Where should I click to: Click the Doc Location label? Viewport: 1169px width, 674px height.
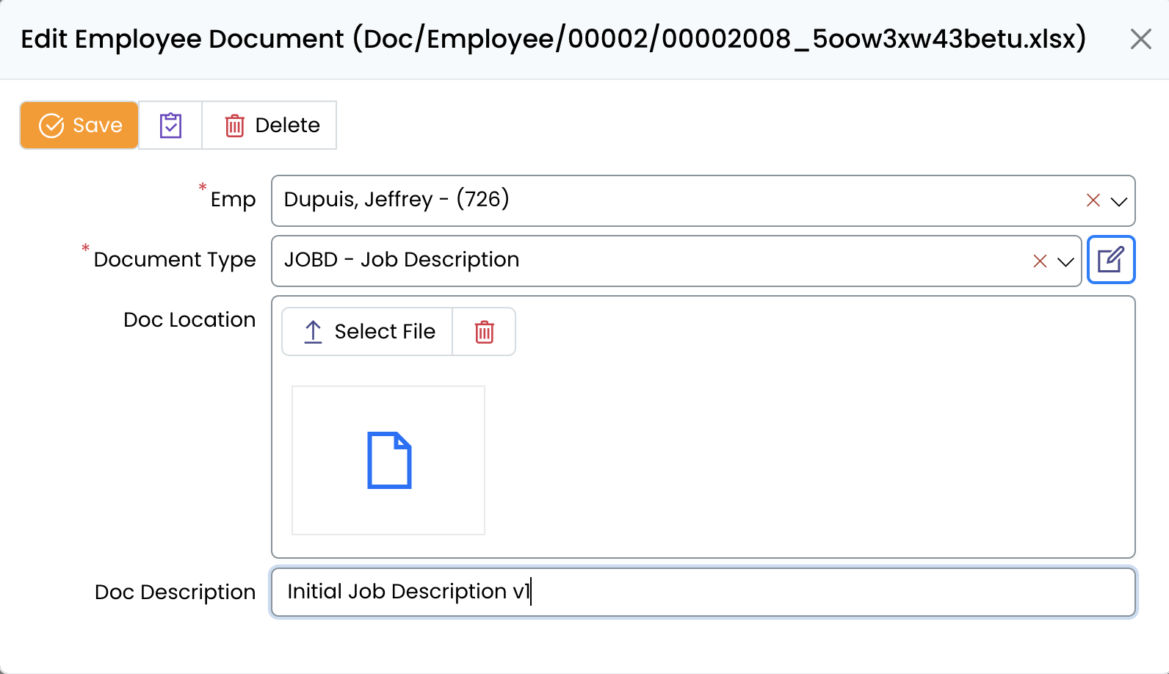pos(189,320)
